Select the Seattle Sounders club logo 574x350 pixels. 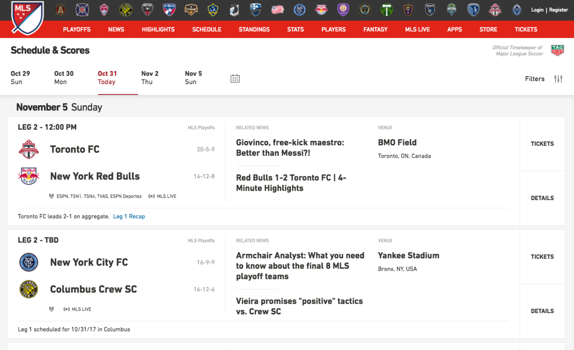(452, 10)
